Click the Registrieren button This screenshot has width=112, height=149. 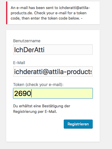[x=78, y=124]
